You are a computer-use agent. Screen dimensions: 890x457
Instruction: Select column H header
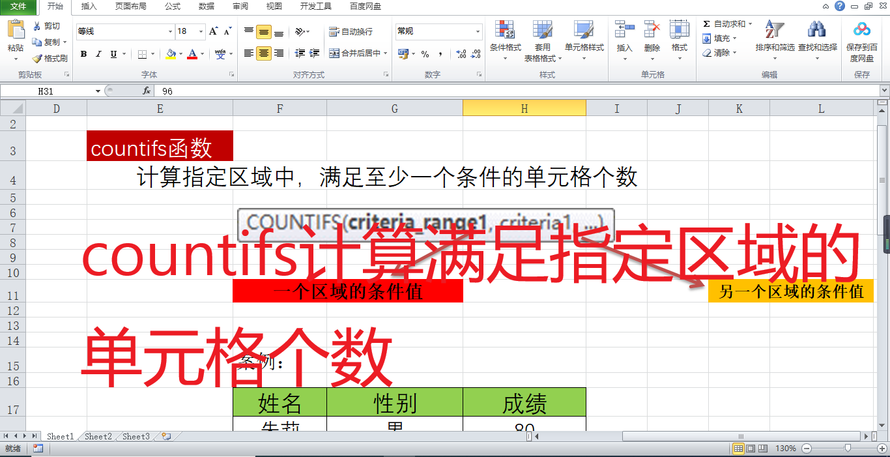tap(524, 109)
